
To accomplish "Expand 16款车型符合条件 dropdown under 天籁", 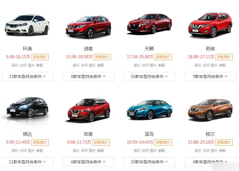I will coord(149,76).
